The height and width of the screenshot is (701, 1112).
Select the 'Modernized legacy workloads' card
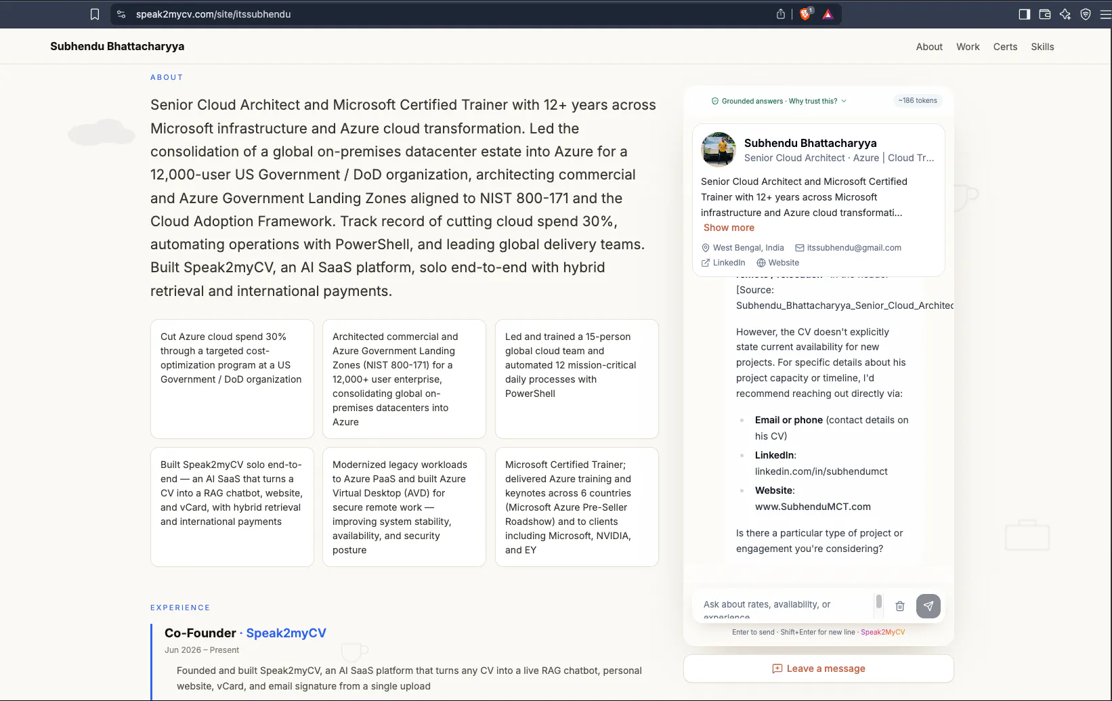pos(404,507)
